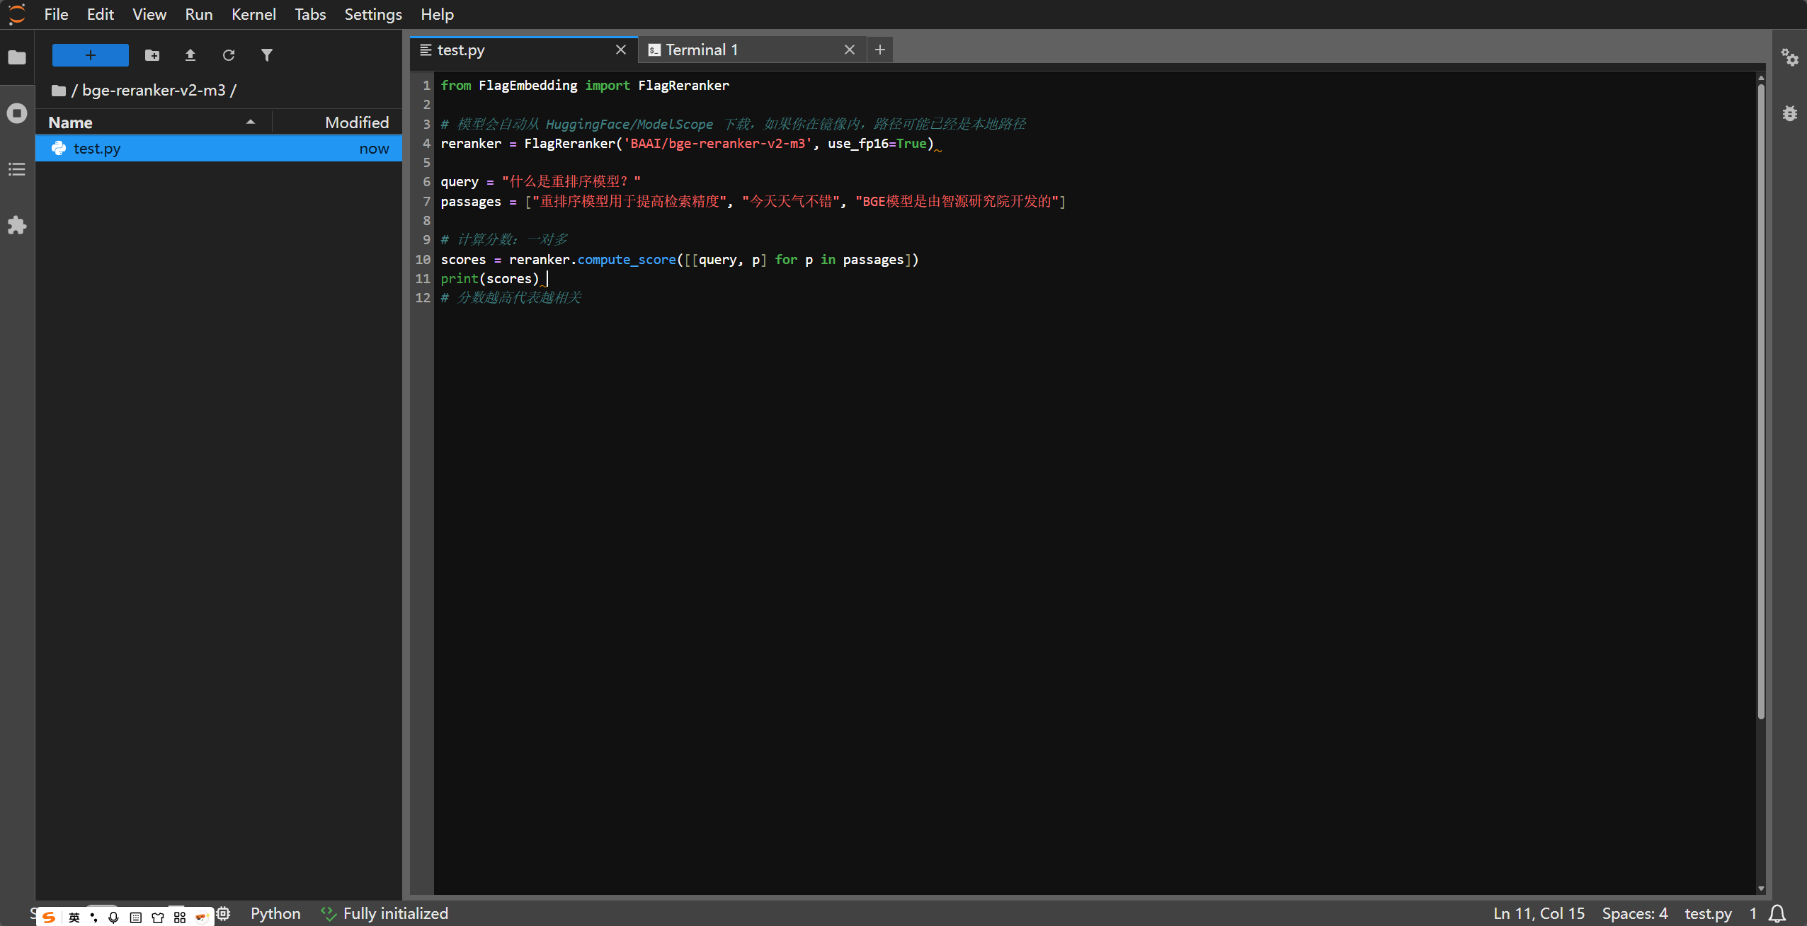Open the Kernel menu
The image size is (1807, 926).
click(x=253, y=14)
